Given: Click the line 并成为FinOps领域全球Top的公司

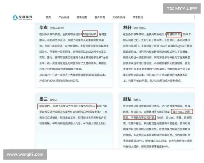Looking at the screenshot, I should pyautogui.click(x=60, y=80).
